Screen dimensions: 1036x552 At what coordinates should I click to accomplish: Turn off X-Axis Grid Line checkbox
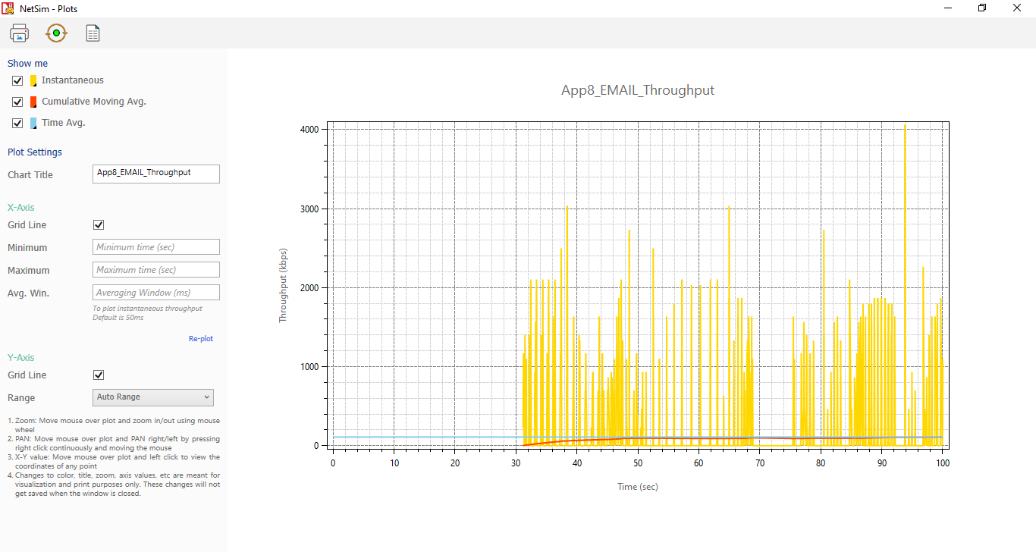coord(99,225)
